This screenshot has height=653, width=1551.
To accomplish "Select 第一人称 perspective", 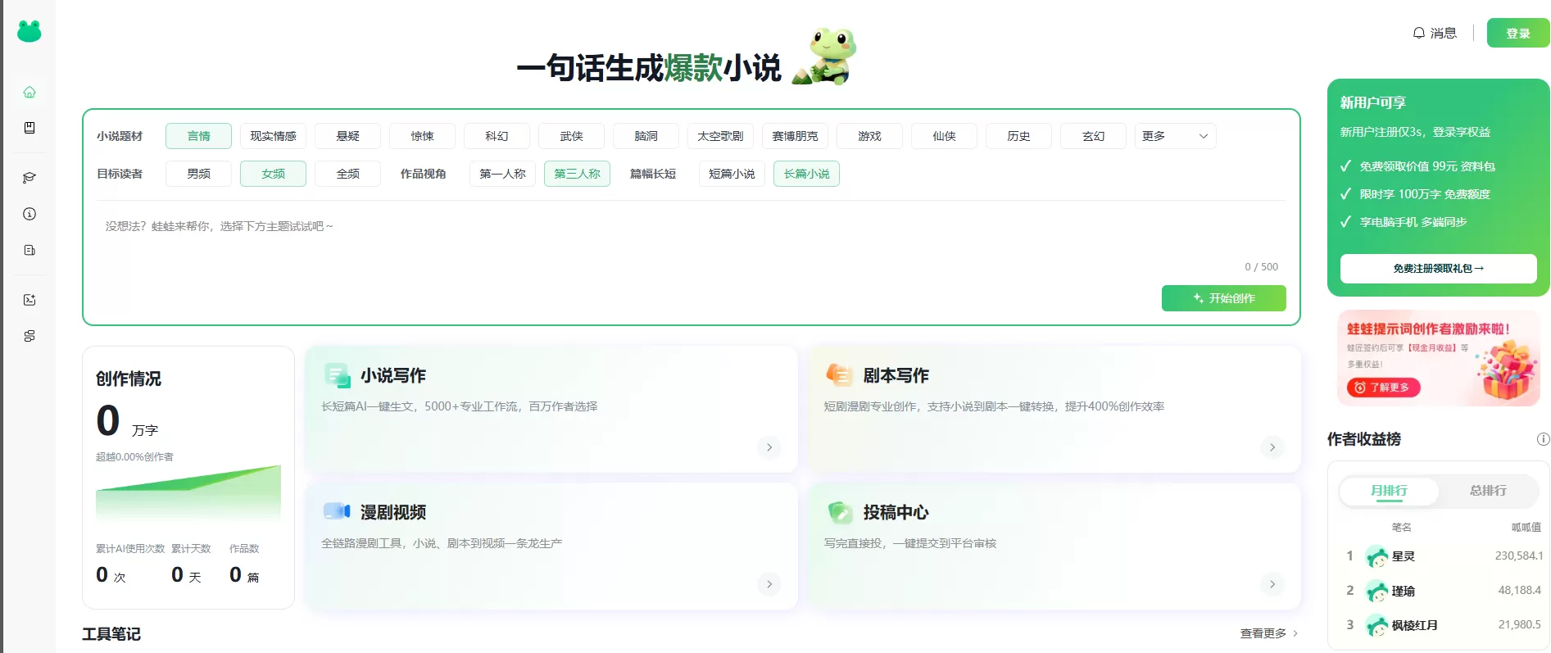I will pos(502,174).
